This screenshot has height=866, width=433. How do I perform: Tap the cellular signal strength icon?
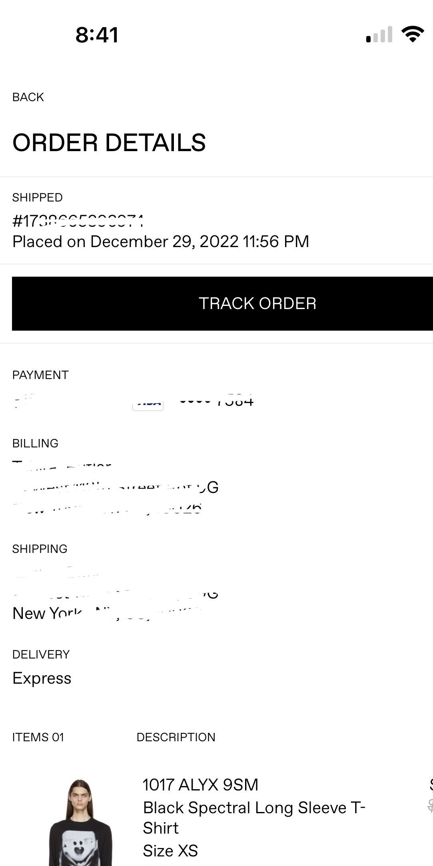tap(379, 35)
